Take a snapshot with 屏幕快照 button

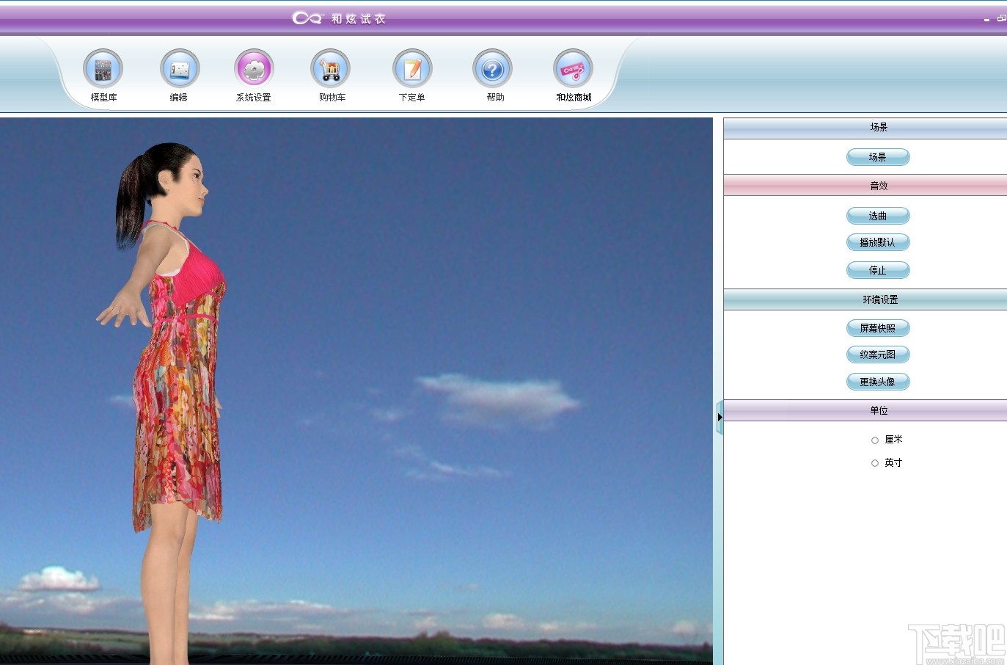click(x=878, y=328)
